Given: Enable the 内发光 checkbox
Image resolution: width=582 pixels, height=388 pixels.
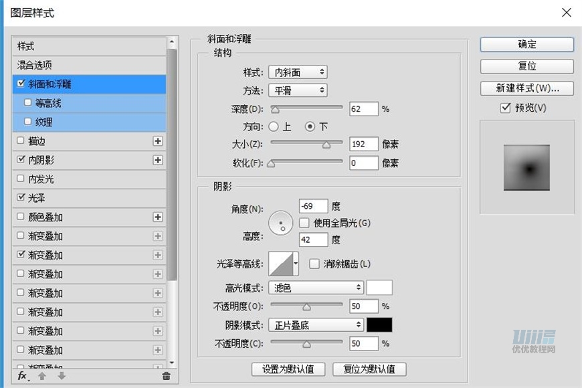Looking at the screenshot, I should click(x=21, y=179).
